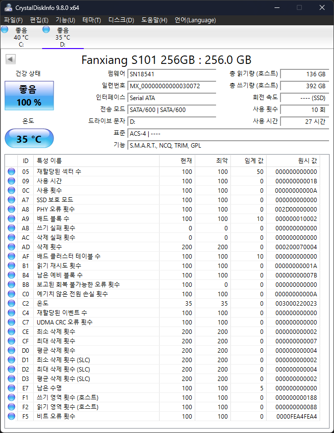Click the status orb for 최소 삭제 횟수 (SLC)

pyautogui.click(x=11, y=360)
